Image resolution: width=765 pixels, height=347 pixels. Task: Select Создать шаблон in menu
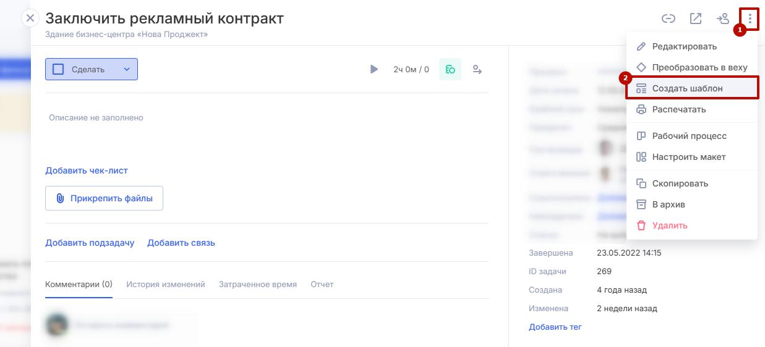pos(687,88)
